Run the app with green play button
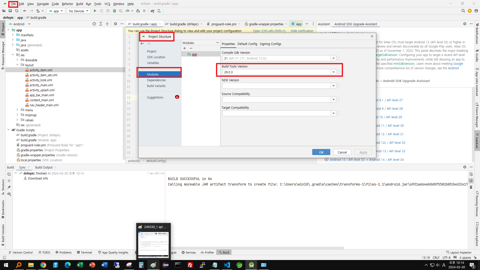 tap(95, 11)
